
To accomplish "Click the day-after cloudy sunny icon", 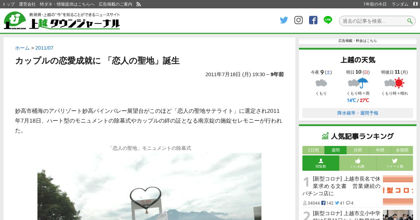I will click(x=394, y=83).
